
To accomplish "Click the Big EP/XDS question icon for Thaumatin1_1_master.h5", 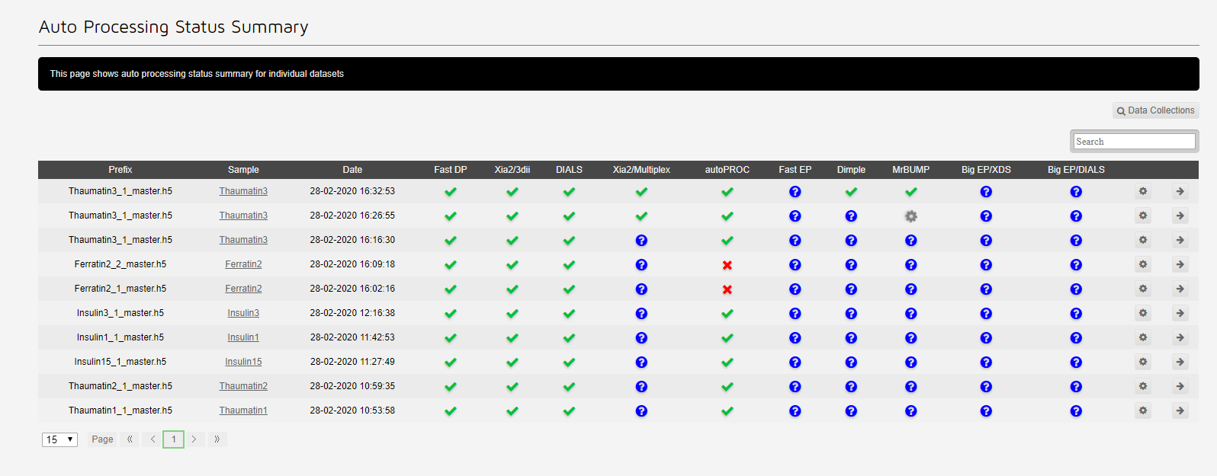I will click(986, 411).
